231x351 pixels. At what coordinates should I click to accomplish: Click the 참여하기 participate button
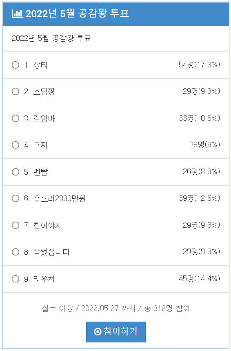[116, 332]
